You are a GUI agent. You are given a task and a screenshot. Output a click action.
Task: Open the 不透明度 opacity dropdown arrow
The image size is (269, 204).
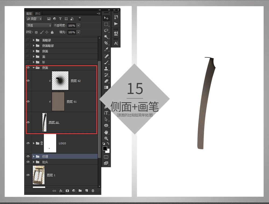78,25
